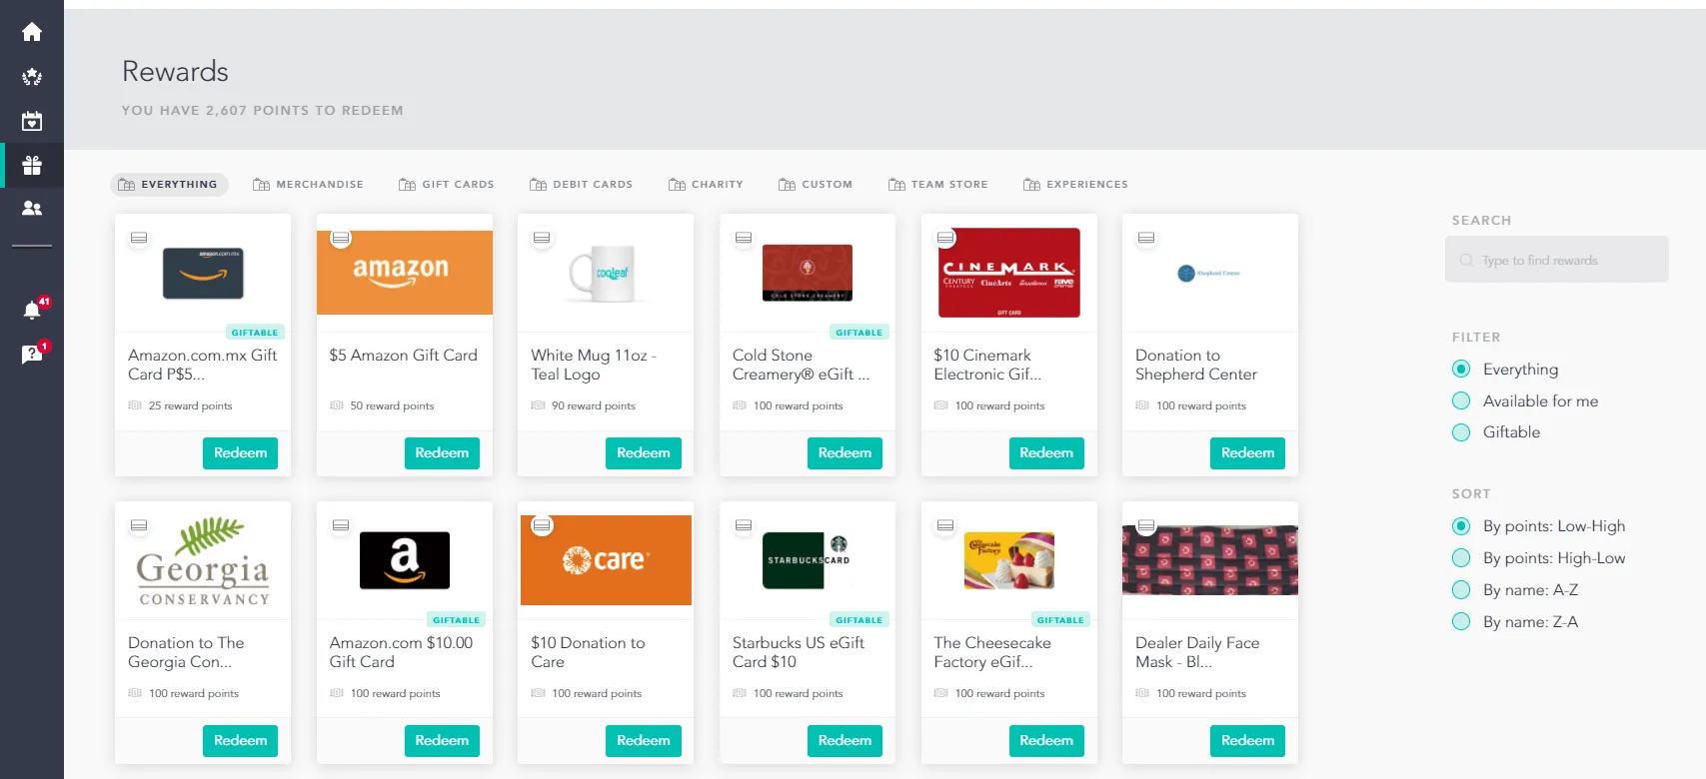The image size is (1706, 779).
Task: Open the Georgia Conservancy donation thumbnail
Action: pos(203,561)
